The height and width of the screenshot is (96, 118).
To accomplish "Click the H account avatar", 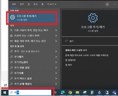I will tap(107, 4).
